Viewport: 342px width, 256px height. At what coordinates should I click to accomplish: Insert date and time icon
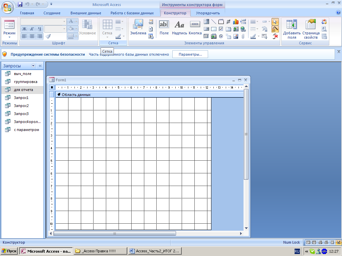pyautogui.click(x=151, y=36)
